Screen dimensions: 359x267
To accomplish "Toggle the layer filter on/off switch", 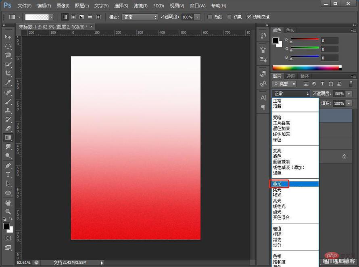I will [351, 84].
